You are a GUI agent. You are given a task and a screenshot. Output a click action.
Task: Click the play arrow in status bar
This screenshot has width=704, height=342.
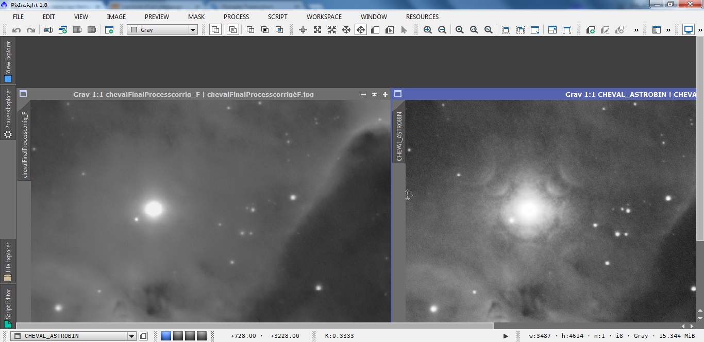(x=506, y=336)
